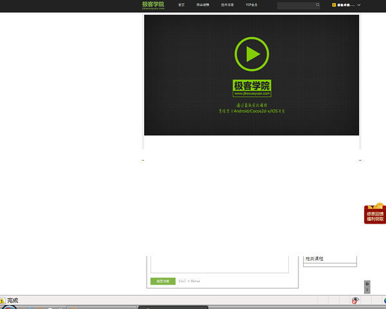This screenshot has width=386, height=309.
Task: Open the www.jikexueyuan.com logo in the video
Action: coord(252,88)
